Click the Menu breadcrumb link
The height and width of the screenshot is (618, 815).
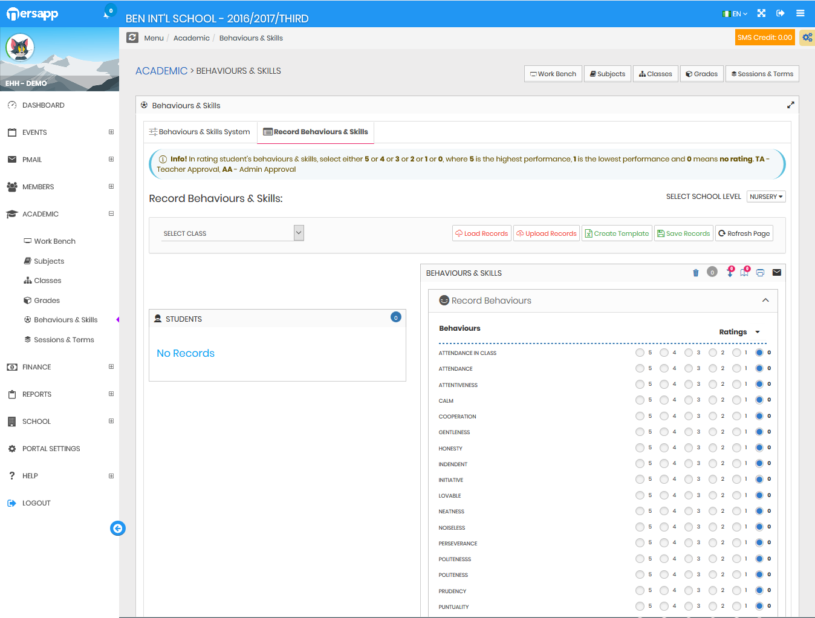pyautogui.click(x=154, y=38)
